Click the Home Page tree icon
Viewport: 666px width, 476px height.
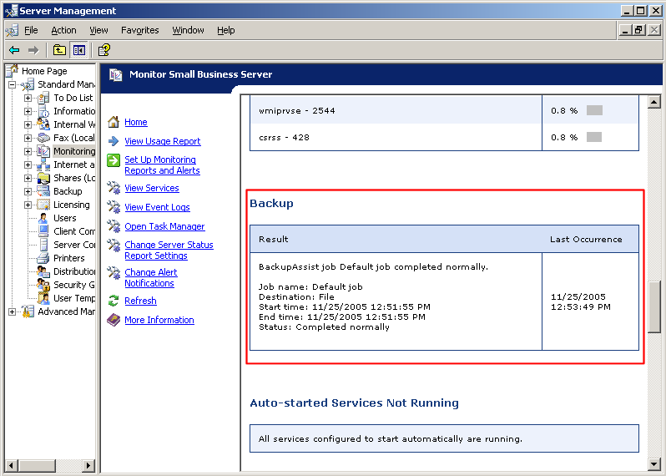tap(13, 70)
